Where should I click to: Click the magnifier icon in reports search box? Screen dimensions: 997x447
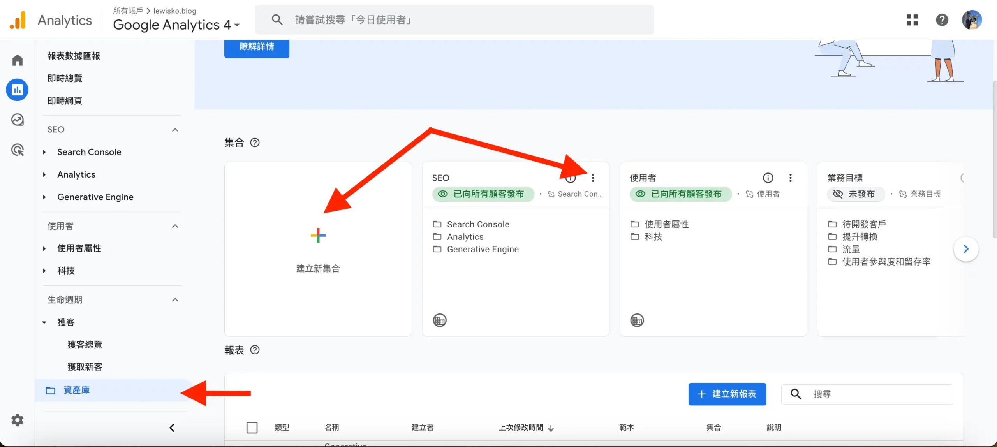[x=796, y=394]
